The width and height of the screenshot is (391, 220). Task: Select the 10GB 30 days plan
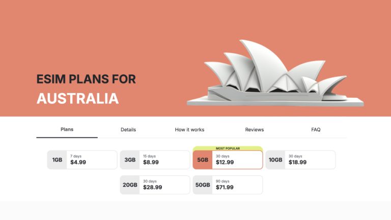(300, 160)
